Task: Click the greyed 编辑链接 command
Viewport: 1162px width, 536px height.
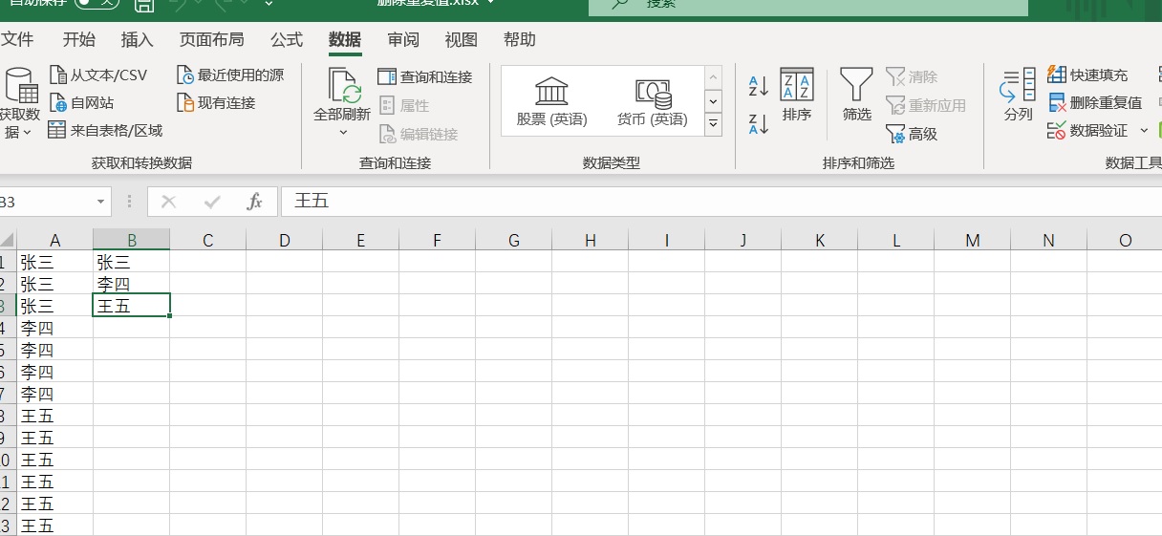Action: point(419,134)
